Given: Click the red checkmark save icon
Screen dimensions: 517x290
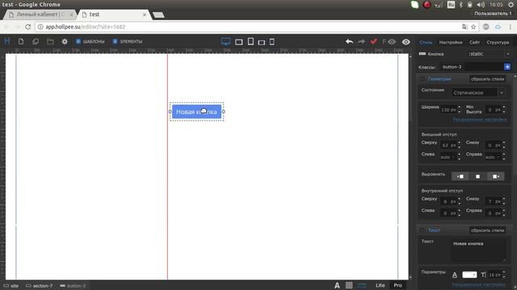Looking at the screenshot, I should tap(373, 41).
